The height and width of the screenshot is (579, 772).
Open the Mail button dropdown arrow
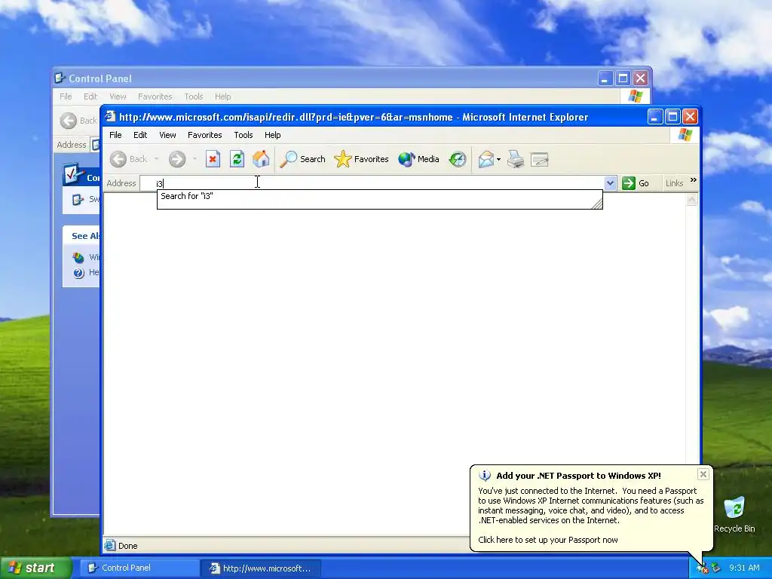click(x=499, y=159)
